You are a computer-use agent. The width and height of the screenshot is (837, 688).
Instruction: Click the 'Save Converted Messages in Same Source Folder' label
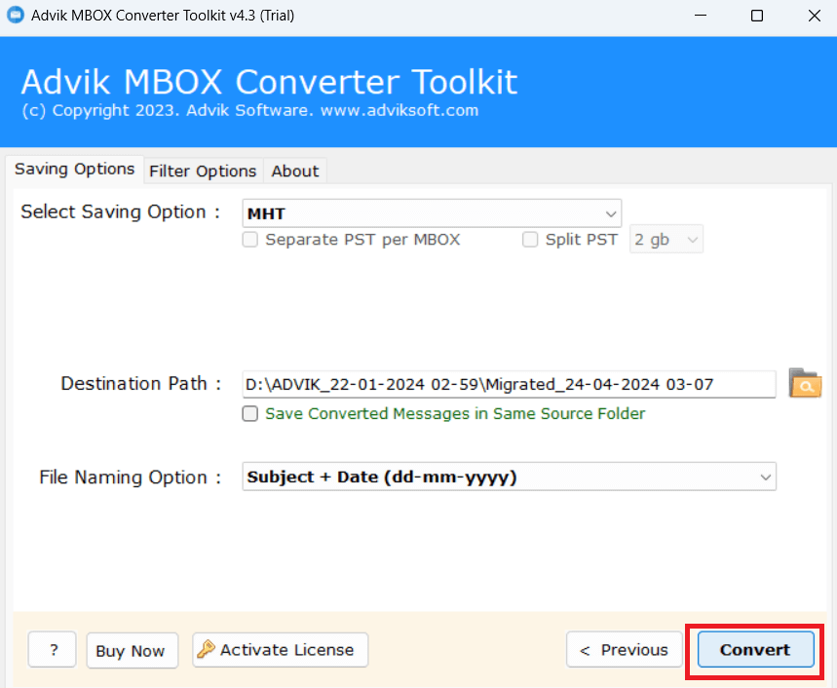click(x=455, y=413)
